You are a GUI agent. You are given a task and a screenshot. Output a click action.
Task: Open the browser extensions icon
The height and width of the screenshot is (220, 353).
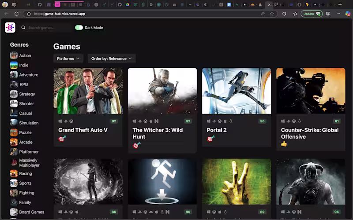[x=284, y=14]
